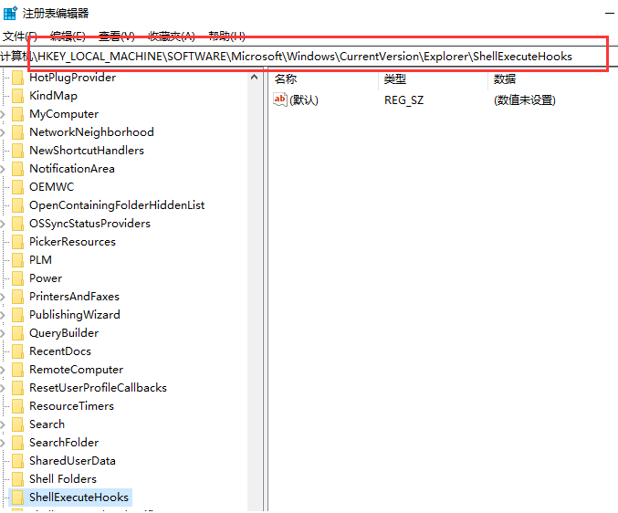Click the ShellExecuteHooks folder icon
The height and width of the screenshot is (513, 618).
pos(17,497)
